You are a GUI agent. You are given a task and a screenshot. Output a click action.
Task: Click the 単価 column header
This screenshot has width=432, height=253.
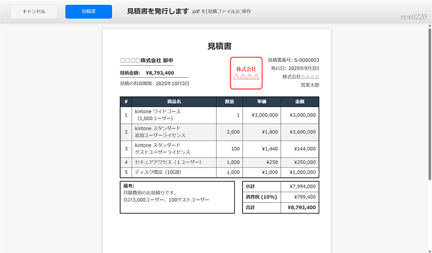pos(262,101)
